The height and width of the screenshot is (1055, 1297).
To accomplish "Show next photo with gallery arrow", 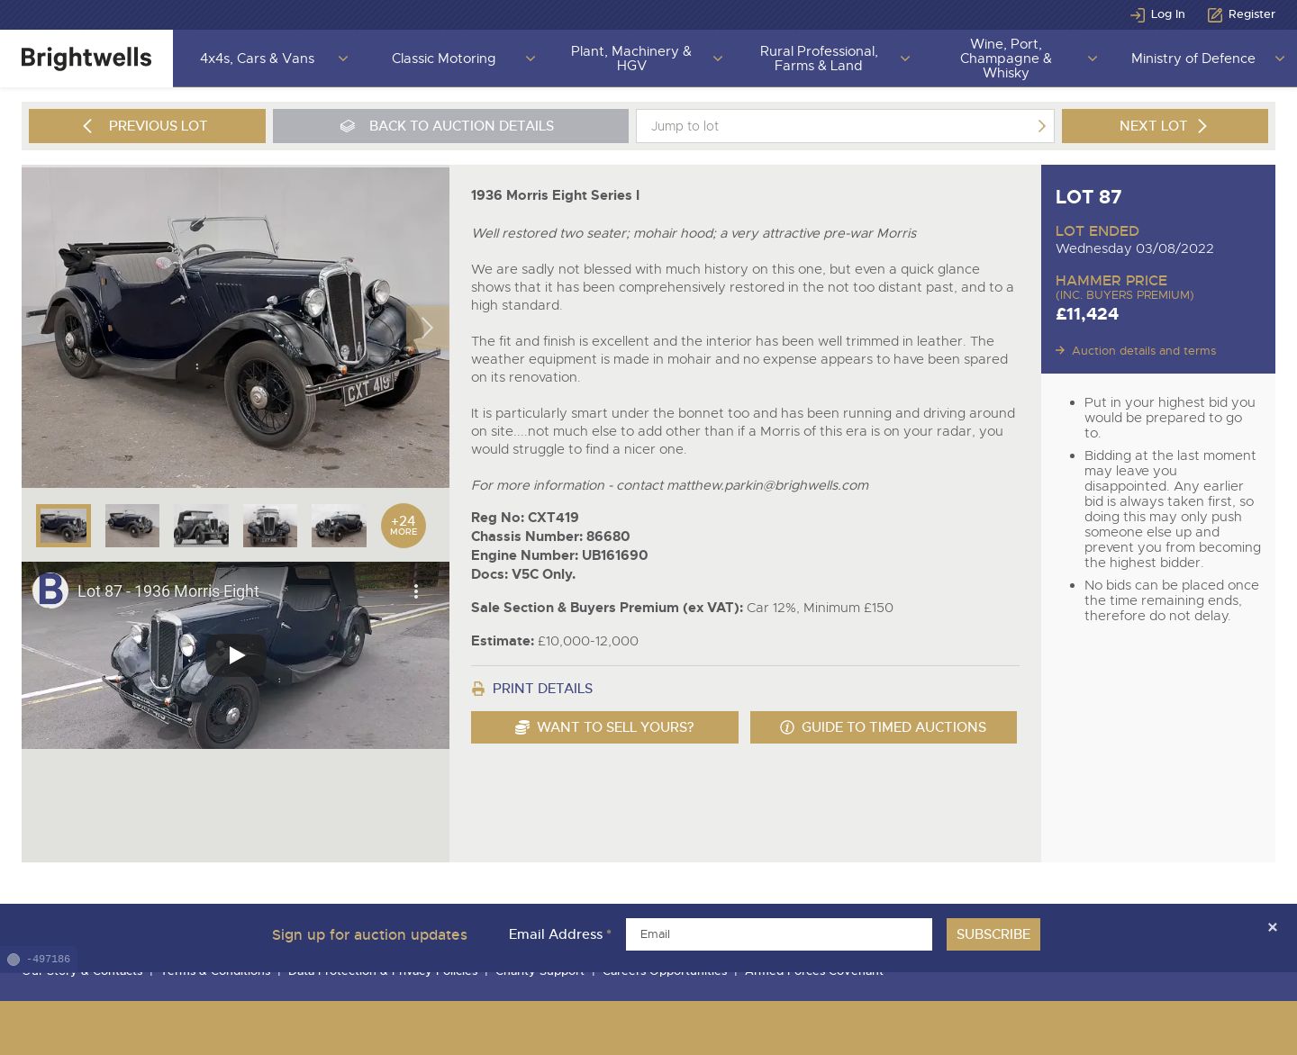I will click(428, 328).
